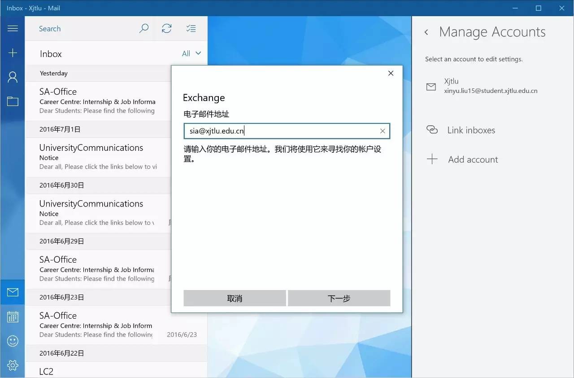The width and height of the screenshot is (574, 378).
Task: Click the search magnifier icon
Action: pyautogui.click(x=144, y=29)
